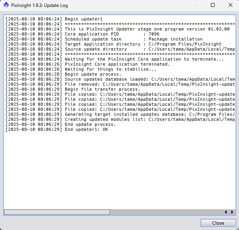Close the window with the X button
Screen dimensions: 239x230
(231, 5)
